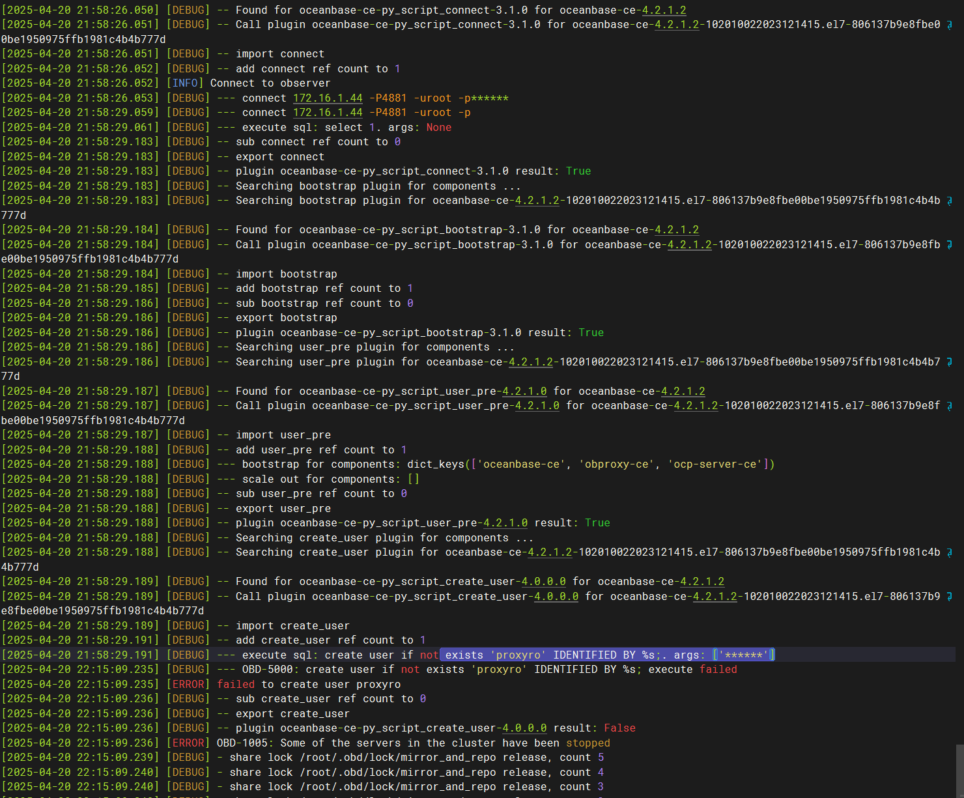964x798 pixels.
Task: Click line-wrap icon on 'Call plugin oceanbase-ce-py_script_user_pre-4.2.1.0' line
Action: tap(949, 406)
